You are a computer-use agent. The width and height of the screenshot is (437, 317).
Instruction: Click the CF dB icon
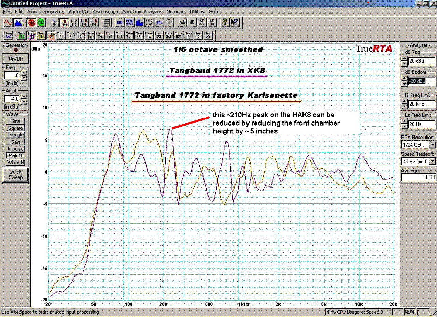212,23
